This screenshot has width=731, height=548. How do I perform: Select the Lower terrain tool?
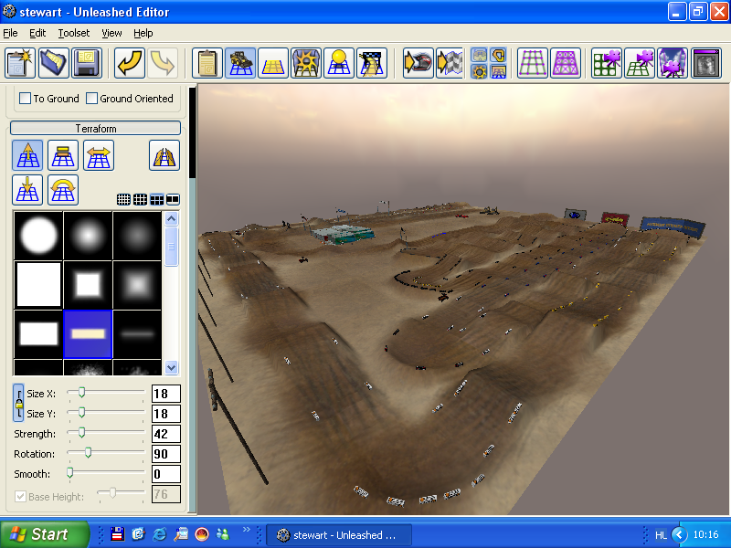[x=27, y=190]
